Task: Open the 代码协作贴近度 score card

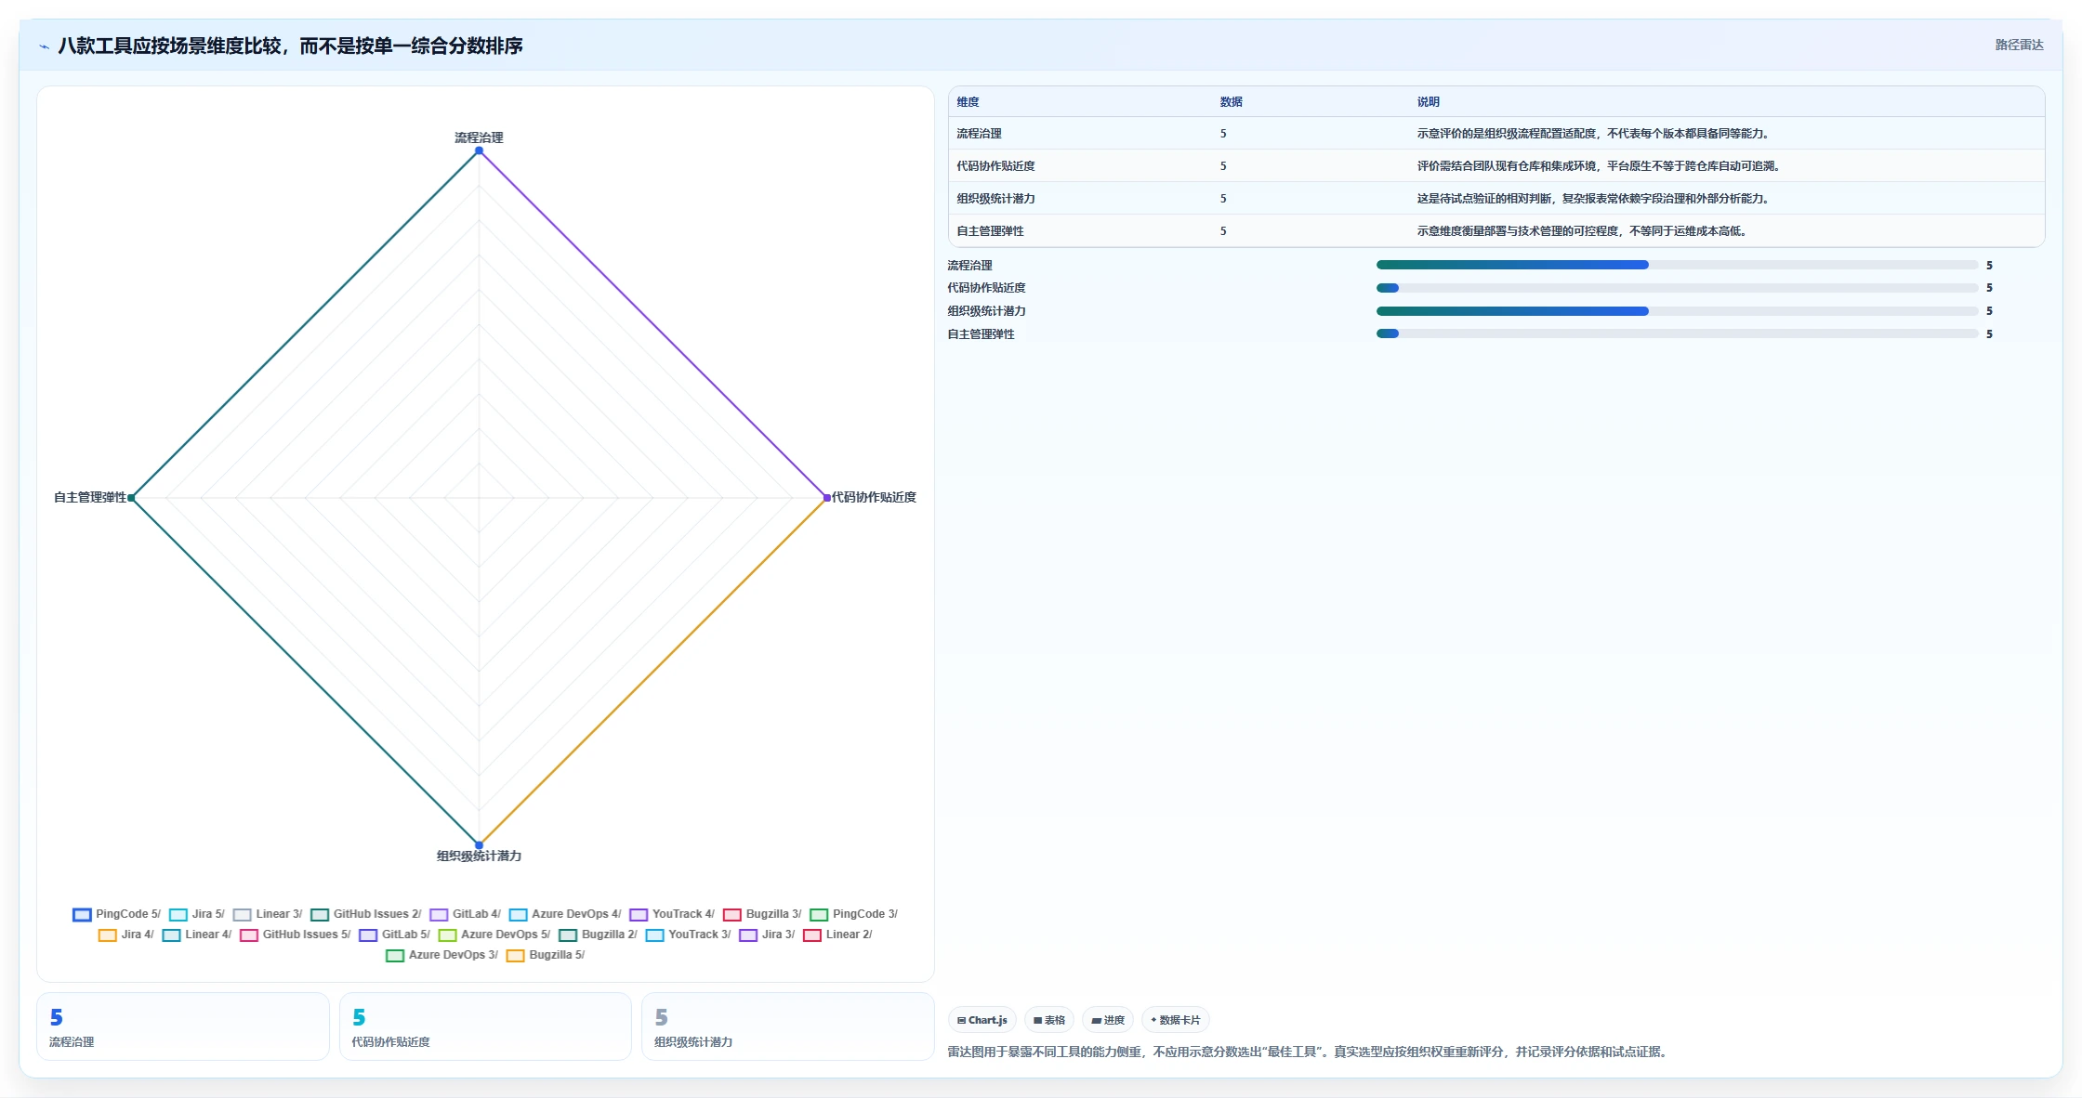Action: pyautogui.click(x=485, y=1026)
